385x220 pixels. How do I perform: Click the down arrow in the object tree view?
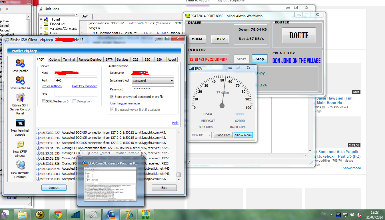[7, 9]
